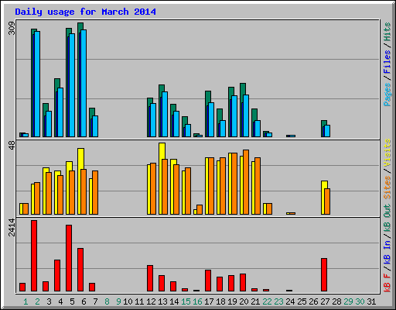
Task: Click day 2 on the axis
Action: tap(37, 301)
